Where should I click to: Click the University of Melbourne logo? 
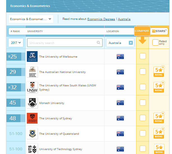pos(32,56)
